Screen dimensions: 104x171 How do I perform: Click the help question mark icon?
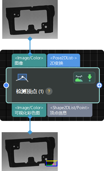[x=49, y=91]
